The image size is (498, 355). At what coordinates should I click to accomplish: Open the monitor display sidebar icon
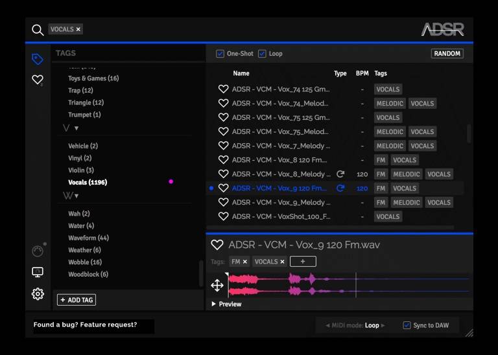click(38, 272)
